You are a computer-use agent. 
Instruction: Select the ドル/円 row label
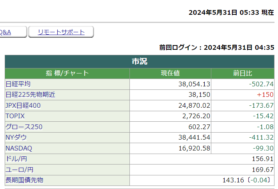[16, 159]
